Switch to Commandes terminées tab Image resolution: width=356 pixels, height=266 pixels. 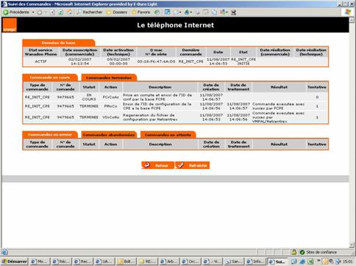coord(109,78)
